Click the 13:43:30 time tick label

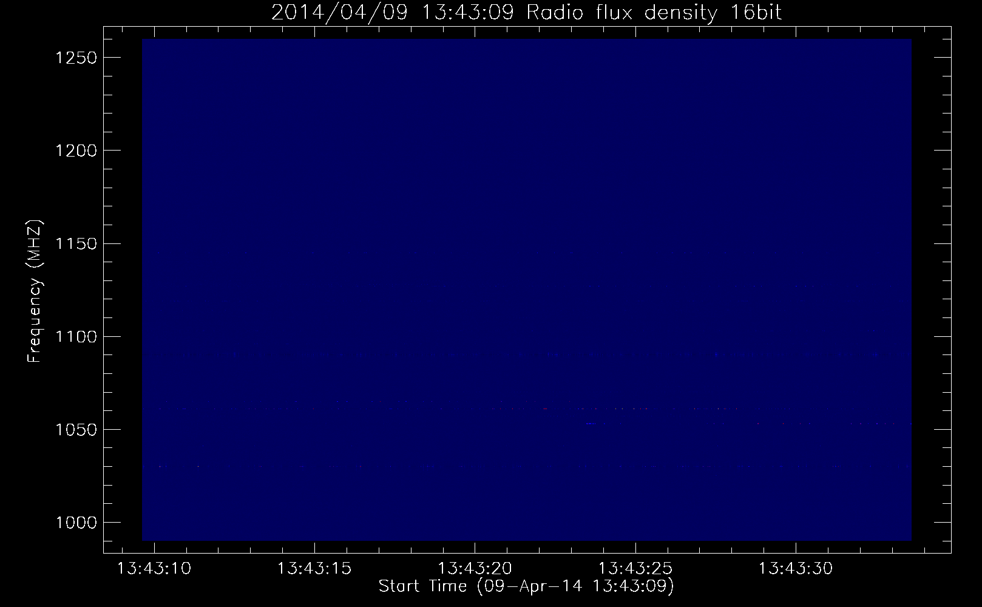(795, 569)
